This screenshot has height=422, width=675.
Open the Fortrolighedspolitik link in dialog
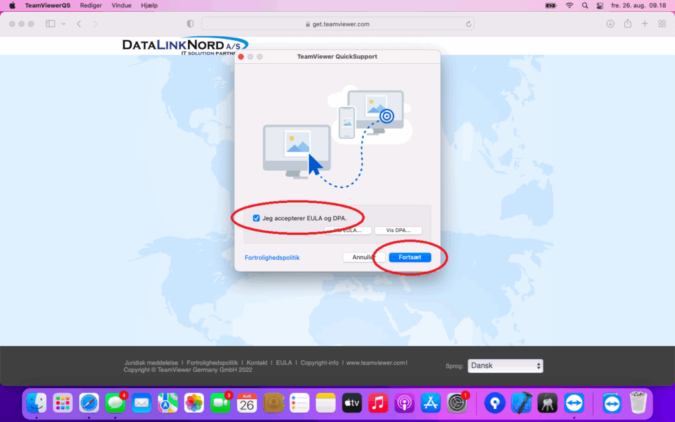(x=272, y=258)
